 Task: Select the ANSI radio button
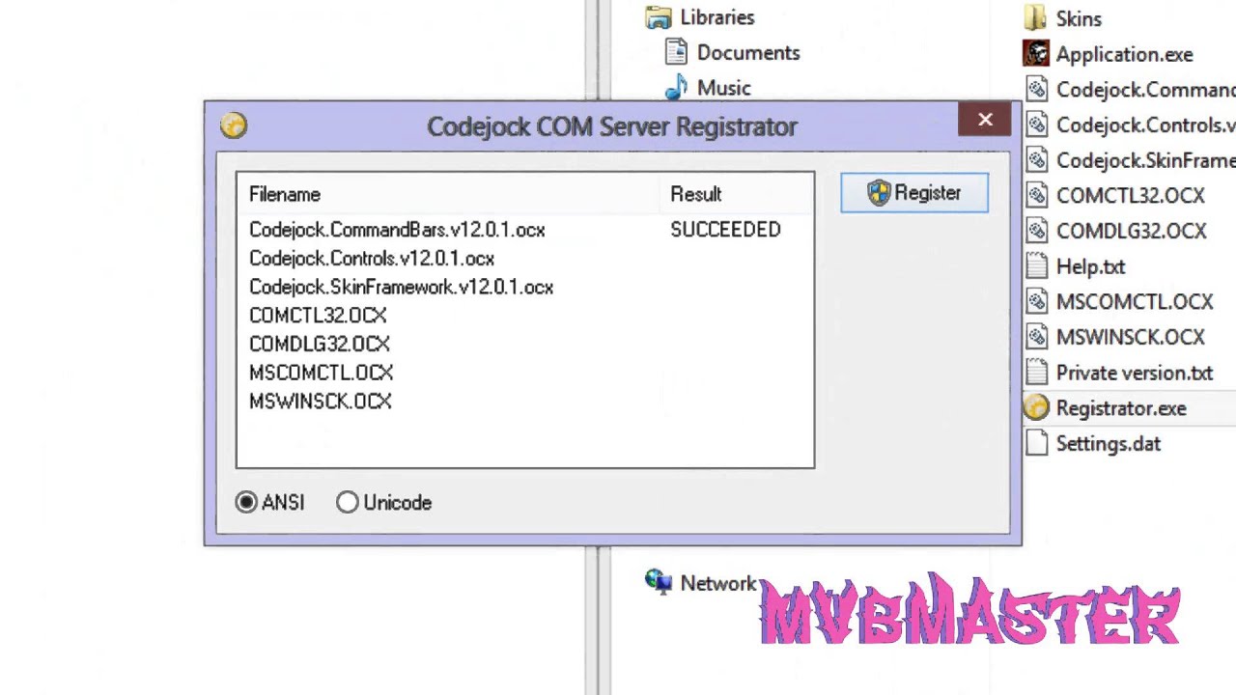click(x=269, y=503)
